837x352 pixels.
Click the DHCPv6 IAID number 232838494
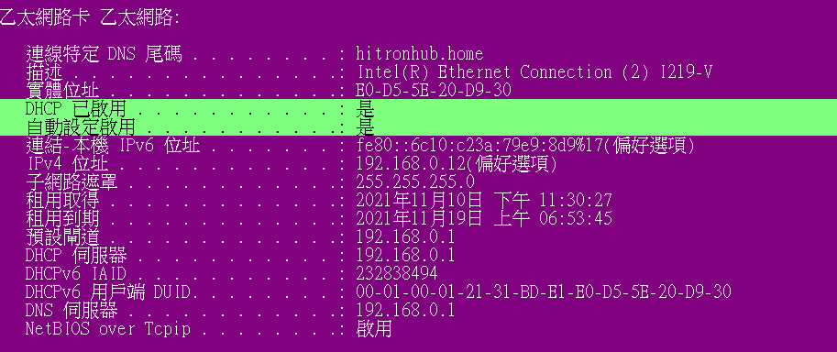[x=397, y=273]
